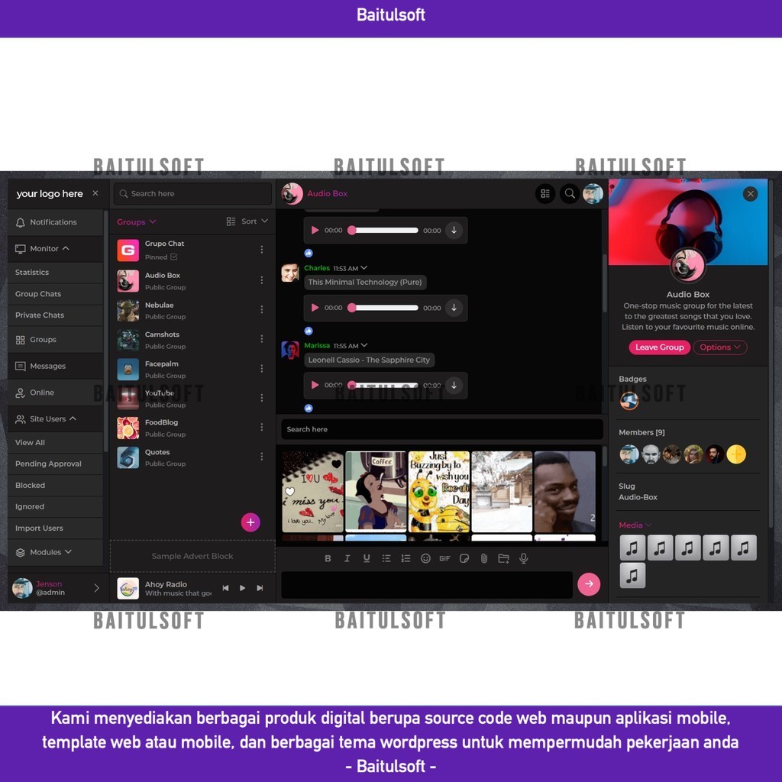Open the sticker picker icon
The height and width of the screenshot is (782, 782).
point(464,558)
